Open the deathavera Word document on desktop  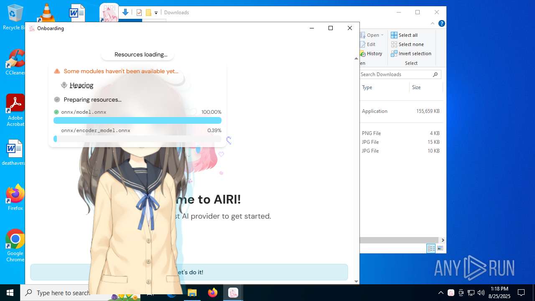(14, 153)
